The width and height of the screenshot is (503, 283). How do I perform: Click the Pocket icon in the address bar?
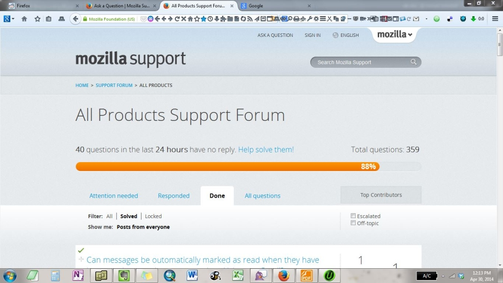coord(143,19)
